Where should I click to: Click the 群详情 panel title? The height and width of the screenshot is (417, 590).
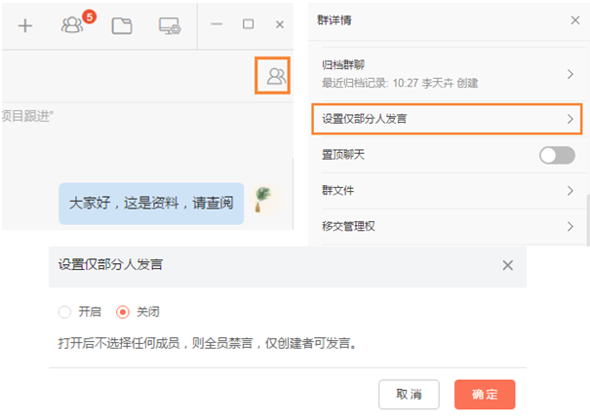pyautogui.click(x=334, y=19)
